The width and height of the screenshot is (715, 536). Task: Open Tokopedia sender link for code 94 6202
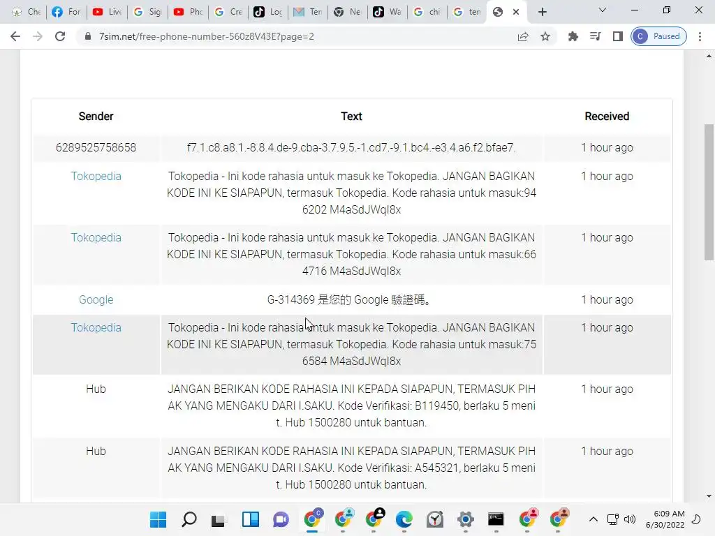pos(96,177)
